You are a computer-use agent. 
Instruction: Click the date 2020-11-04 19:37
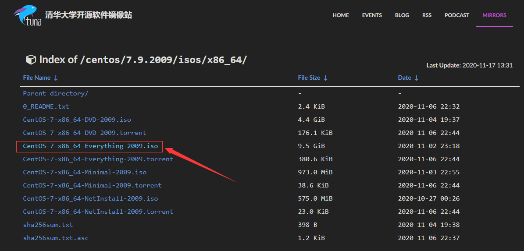pos(429,120)
